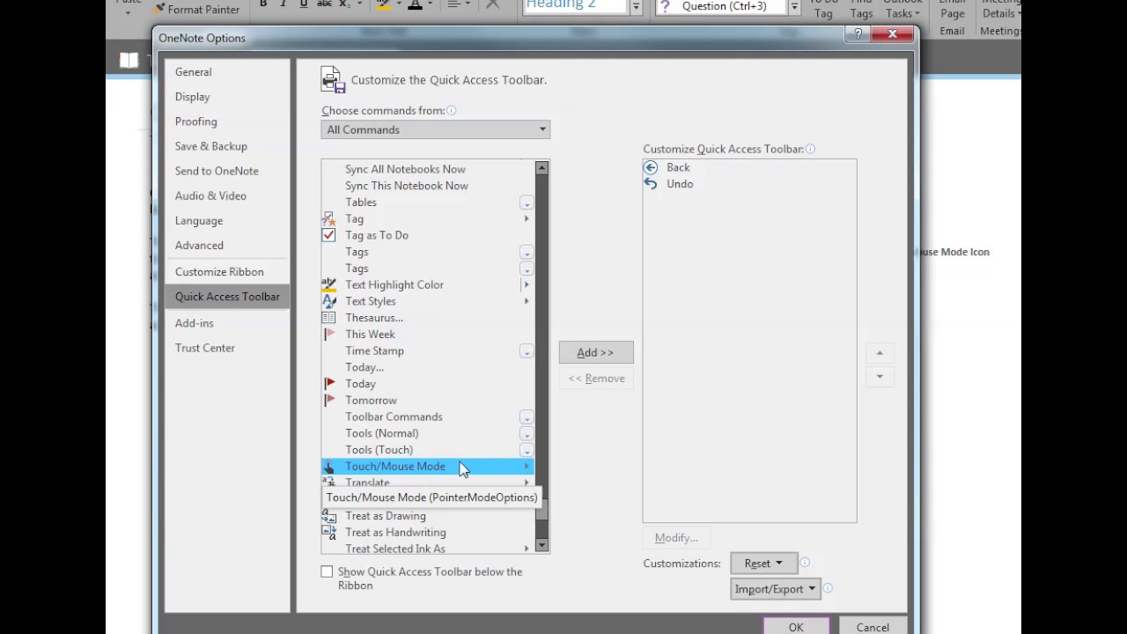
Task: Click the red Today flag icon
Action: coord(328,384)
